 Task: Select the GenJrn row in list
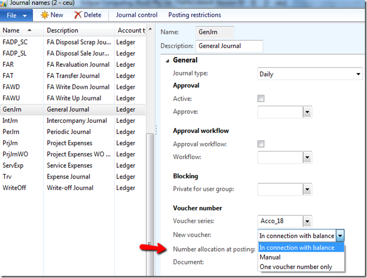73,109
